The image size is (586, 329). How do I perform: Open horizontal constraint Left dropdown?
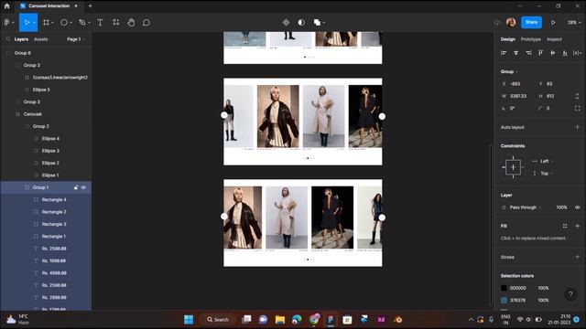pos(547,161)
